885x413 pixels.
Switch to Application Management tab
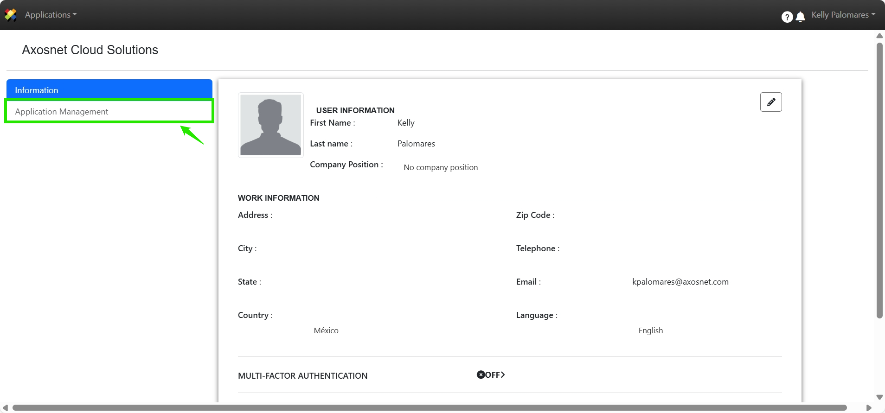[109, 111]
